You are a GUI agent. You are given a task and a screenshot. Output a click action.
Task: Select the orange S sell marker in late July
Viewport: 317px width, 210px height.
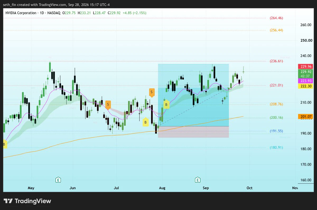click(x=152, y=93)
